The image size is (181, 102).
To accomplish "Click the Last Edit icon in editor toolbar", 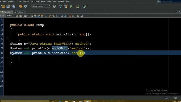I will tap(17, 16).
